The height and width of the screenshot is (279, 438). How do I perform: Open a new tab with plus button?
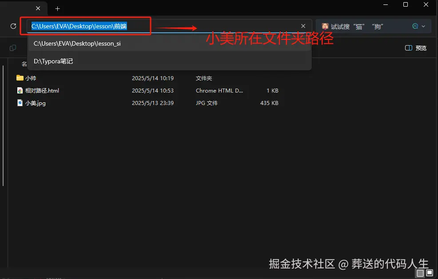click(58, 8)
